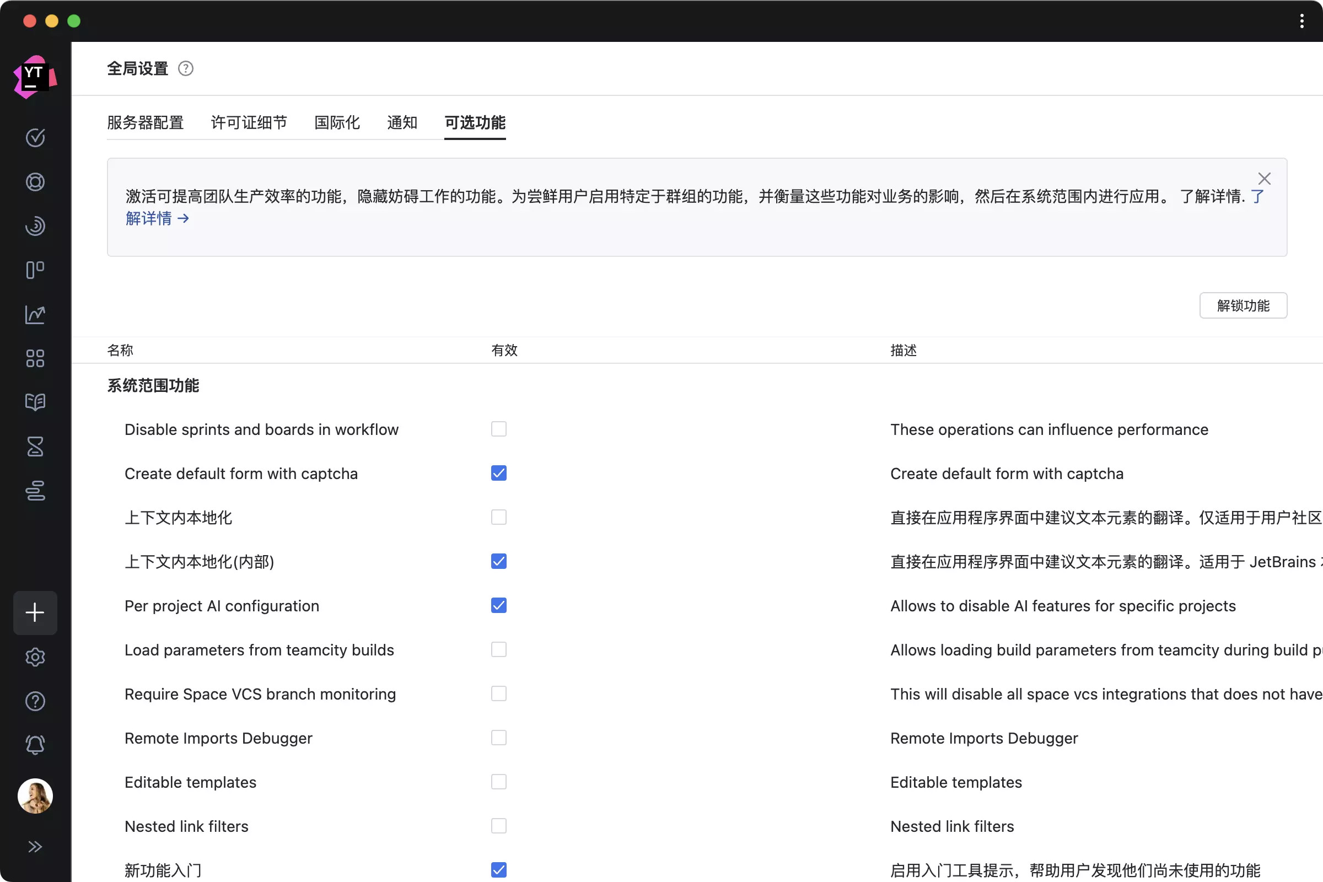1323x882 pixels.
Task: Toggle Per project AI configuration checkbox
Action: tap(498, 605)
